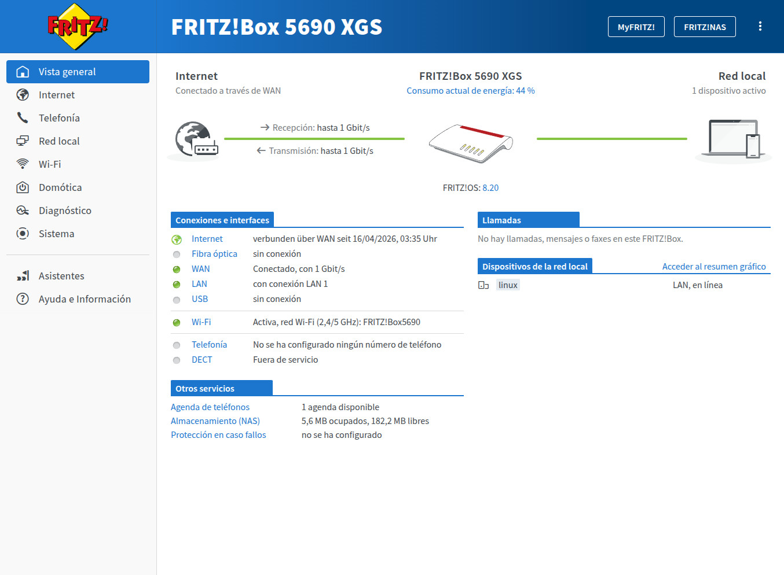Click text '5,6 MB ocupados, 182,2 MB libres'
Image resolution: width=784 pixels, height=575 pixels.
[x=365, y=421]
